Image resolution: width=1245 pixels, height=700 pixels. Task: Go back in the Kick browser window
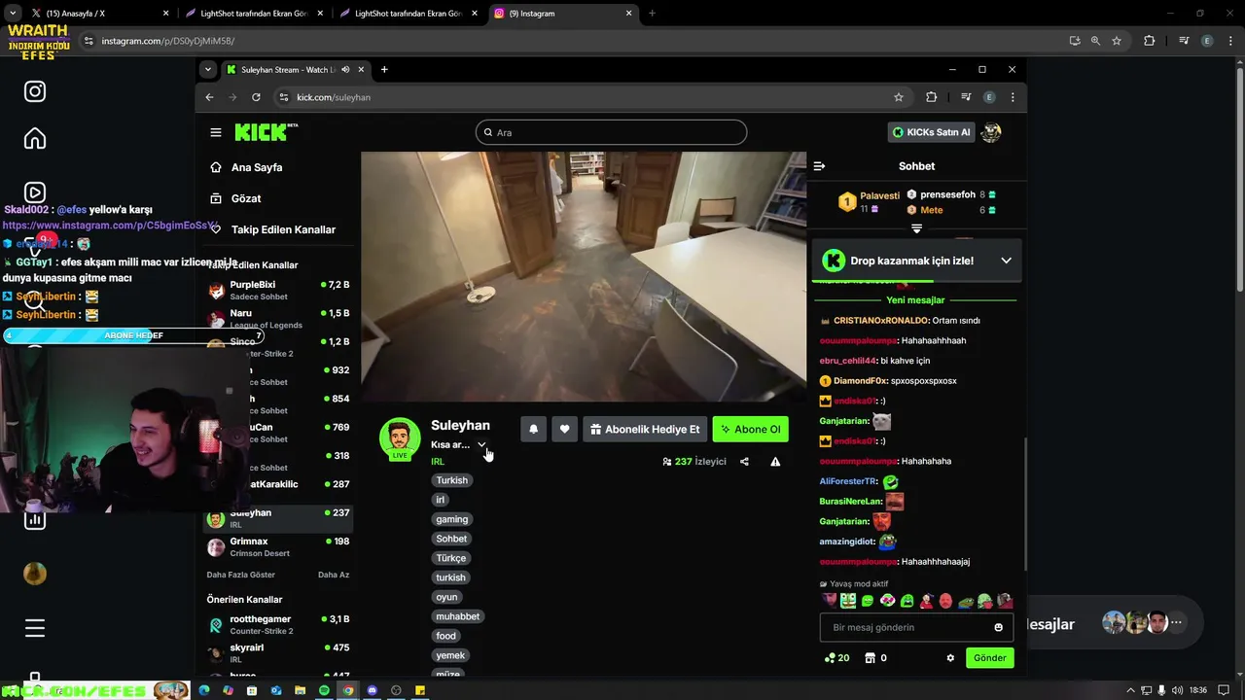pyautogui.click(x=209, y=97)
